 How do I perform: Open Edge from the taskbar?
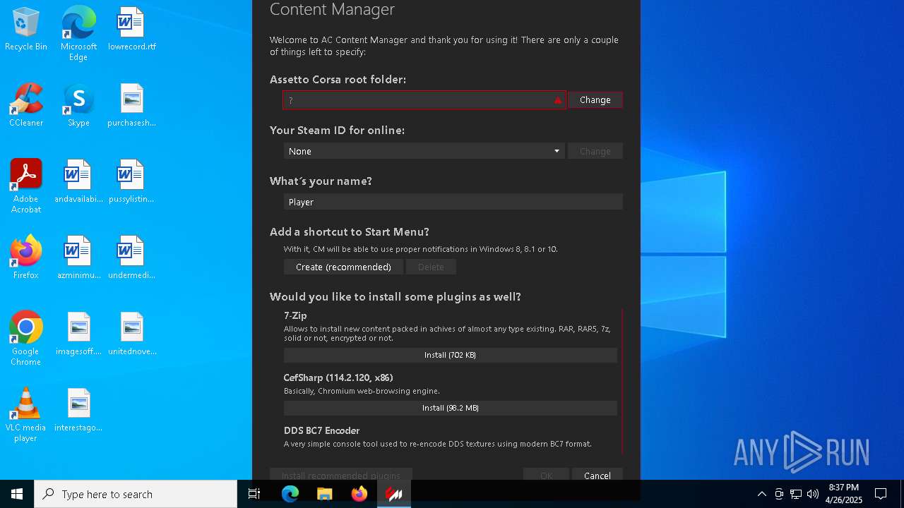pyautogui.click(x=290, y=494)
